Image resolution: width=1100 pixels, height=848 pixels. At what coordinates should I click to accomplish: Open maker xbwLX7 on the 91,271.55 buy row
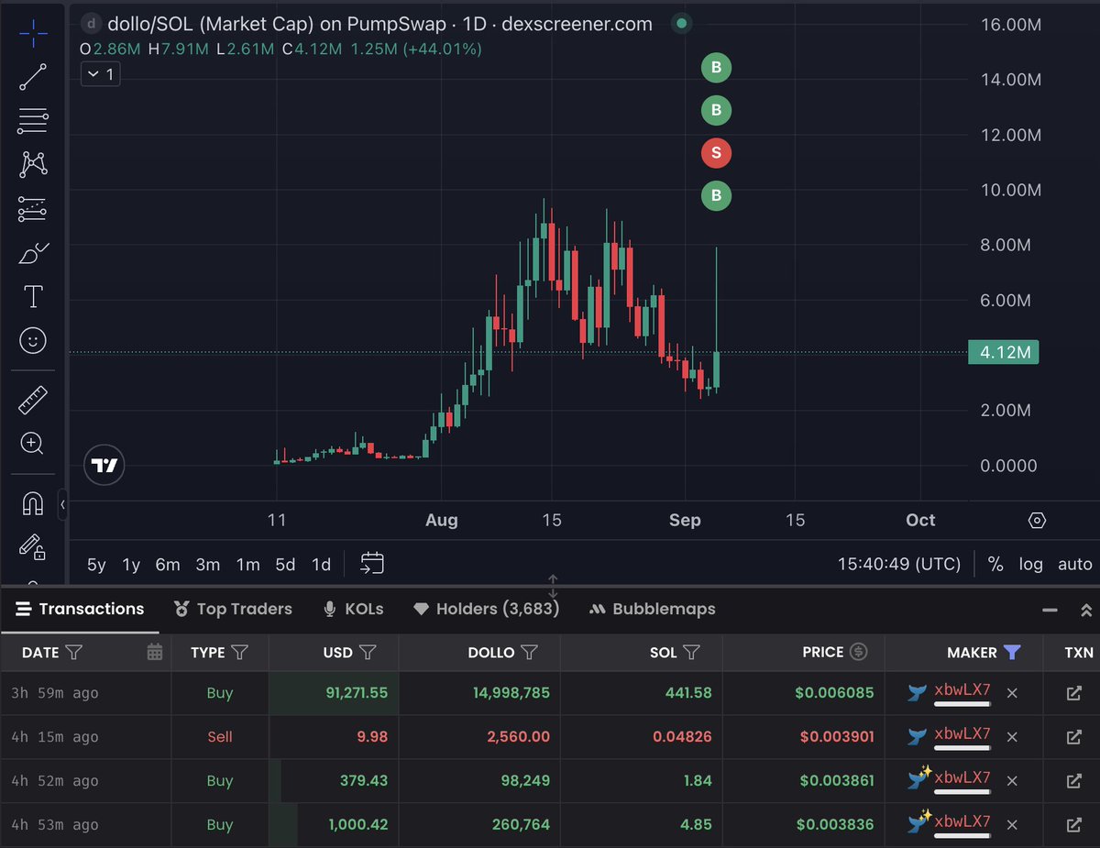(x=962, y=691)
